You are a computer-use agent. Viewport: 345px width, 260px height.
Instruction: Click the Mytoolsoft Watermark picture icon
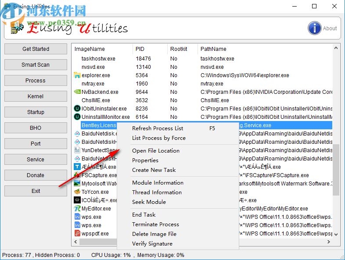coord(77,183)
